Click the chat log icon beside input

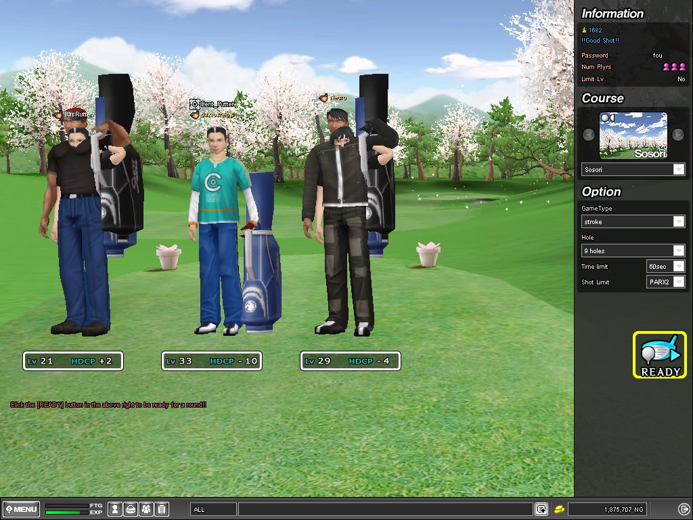pyautogui.click(x=541, y=509)
